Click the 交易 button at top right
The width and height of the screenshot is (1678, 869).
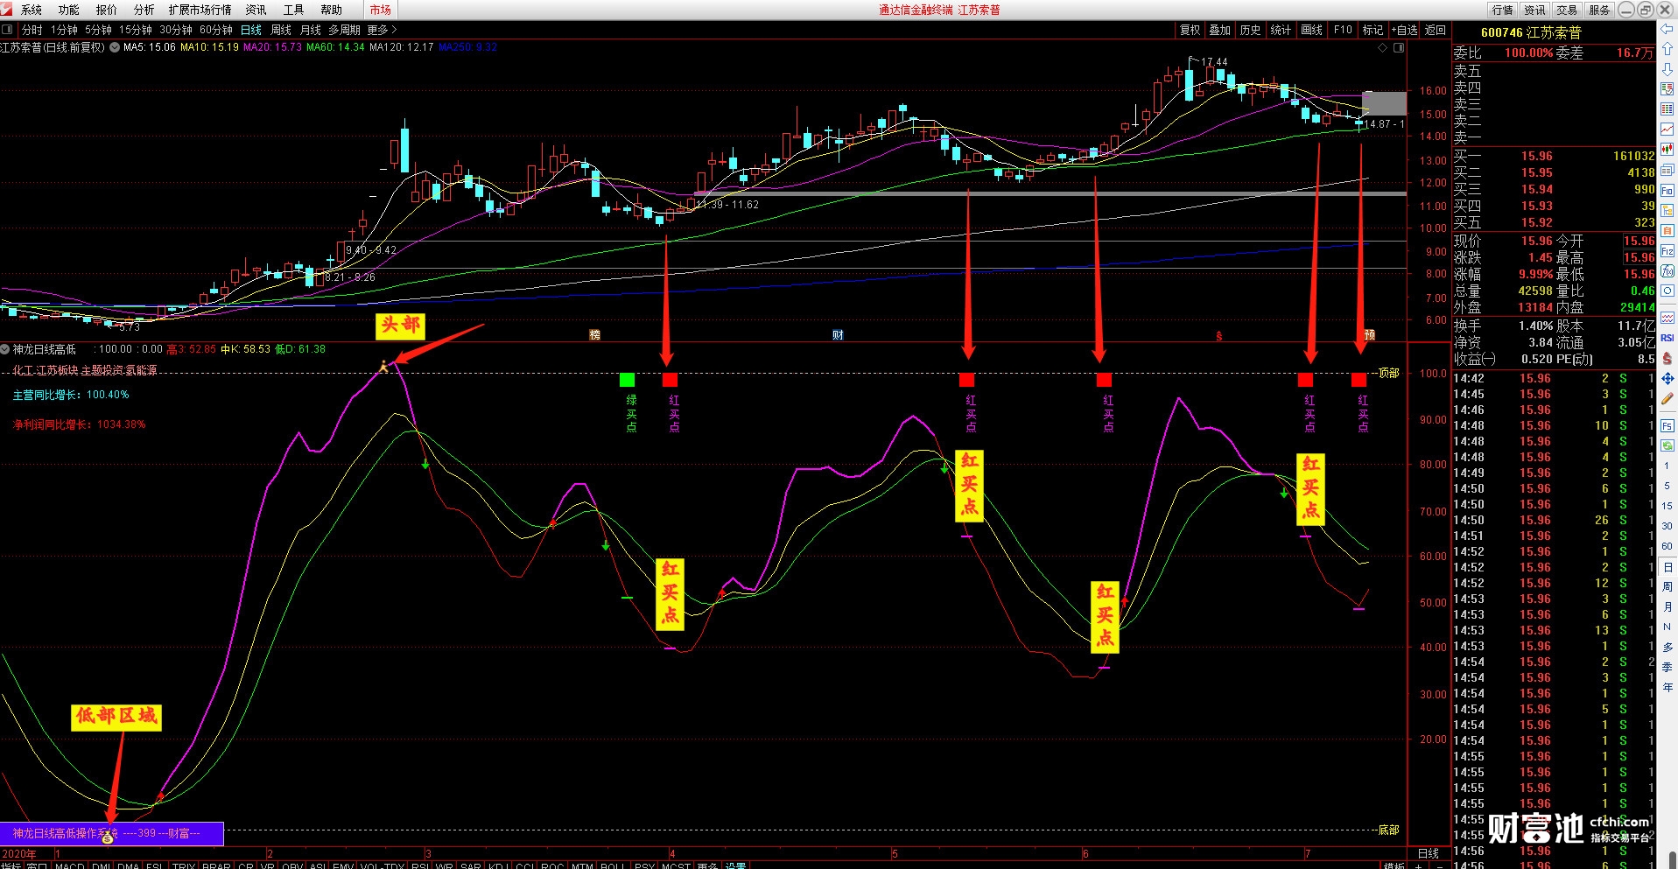point(1567,10)
